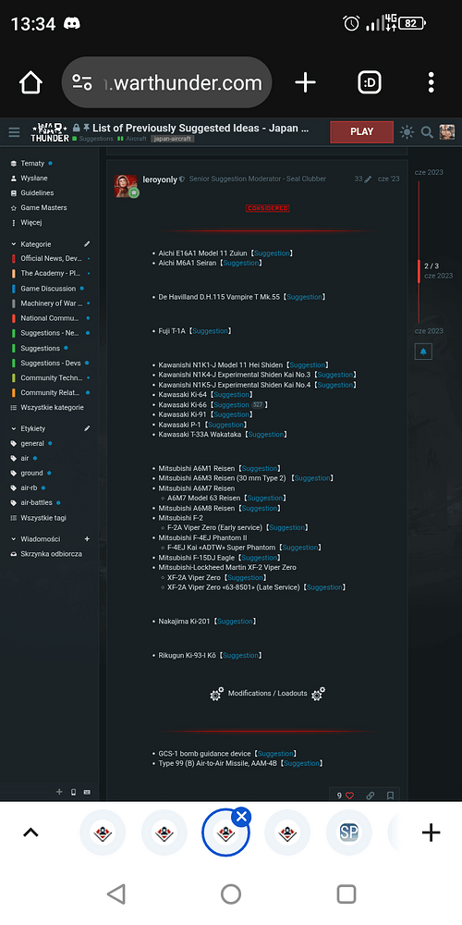Open Machinery of War category
This screenshot has height=925, width=462.
coord(51,303)
